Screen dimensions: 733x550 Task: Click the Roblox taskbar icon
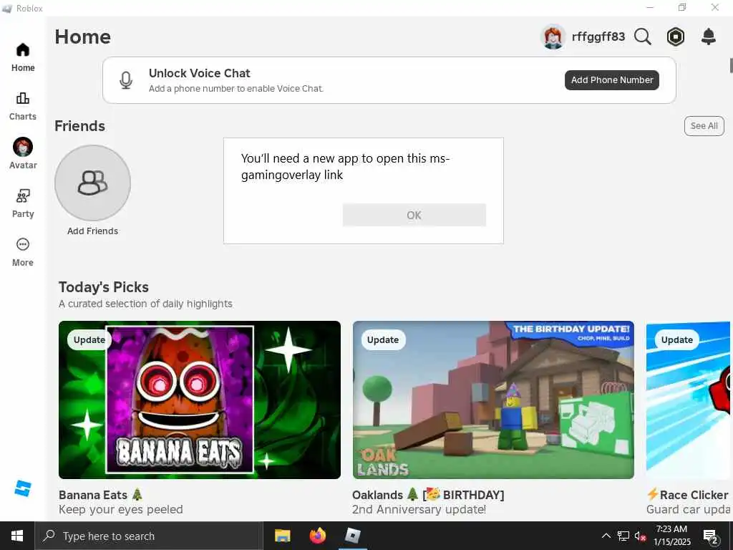click(352, 536)
